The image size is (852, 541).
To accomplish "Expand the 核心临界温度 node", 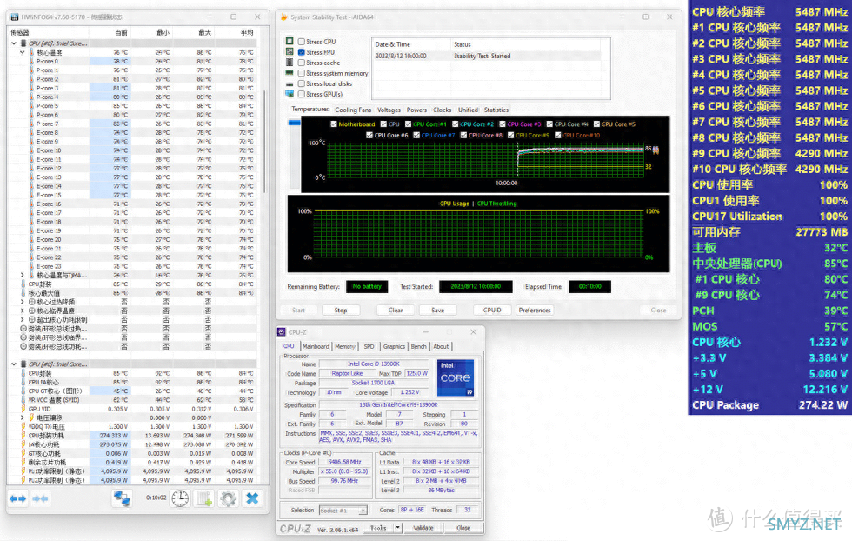I will coord(23,311).
